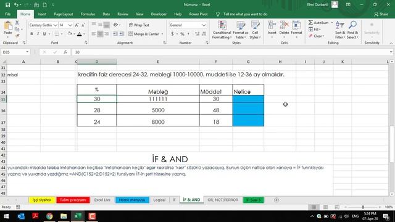
Task: Click the Orientation text angle icon
Action: pyautogui.click(x=115, y=25)
